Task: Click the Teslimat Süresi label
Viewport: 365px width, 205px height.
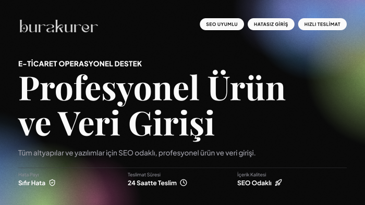Action: click(x=144, y=175)
